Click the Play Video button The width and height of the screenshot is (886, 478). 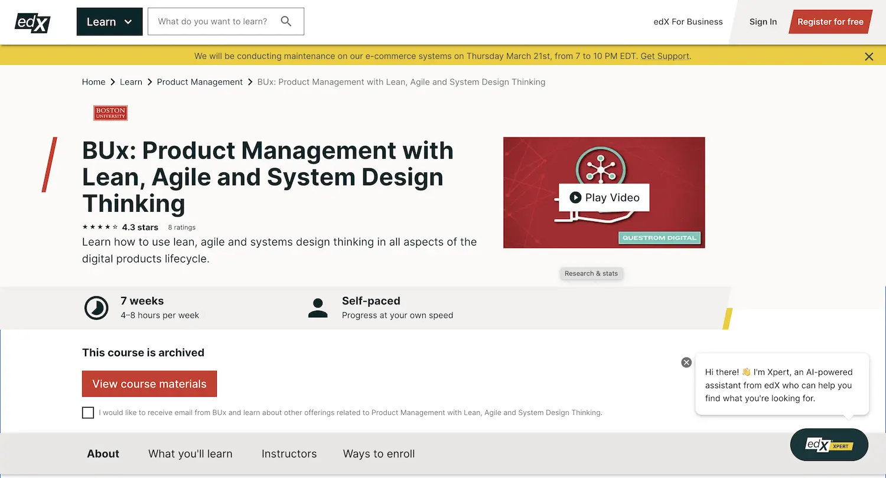(604, 198)
